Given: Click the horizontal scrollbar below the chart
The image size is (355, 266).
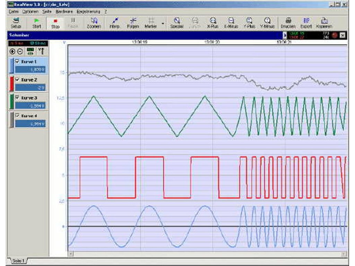Looking at the screenshot, I should 208,254.
